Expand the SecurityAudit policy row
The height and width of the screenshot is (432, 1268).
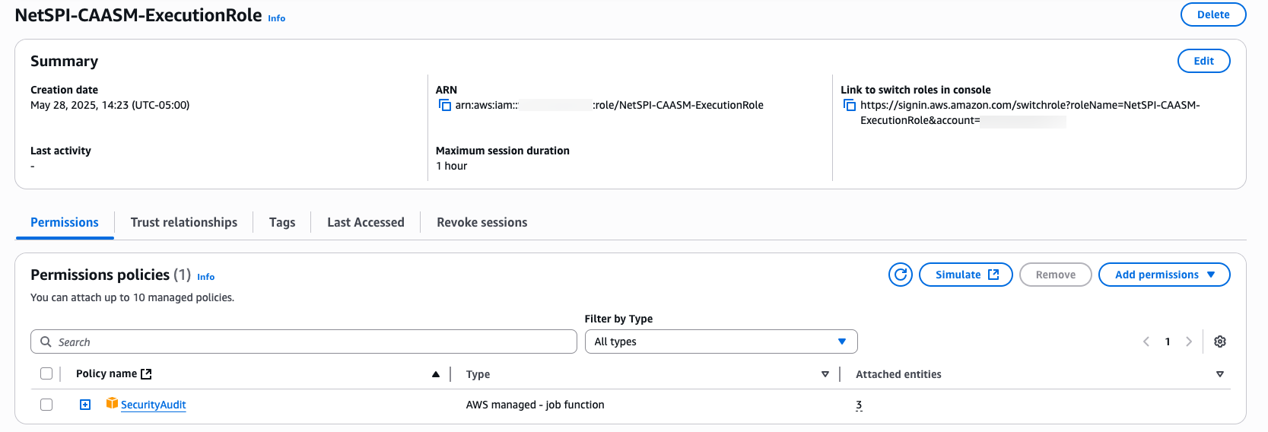coord(85,405)
